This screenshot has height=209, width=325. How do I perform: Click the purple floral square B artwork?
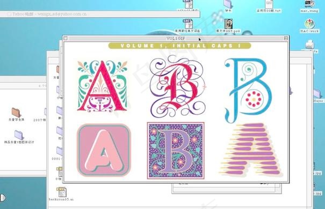(x=176, y=151)
